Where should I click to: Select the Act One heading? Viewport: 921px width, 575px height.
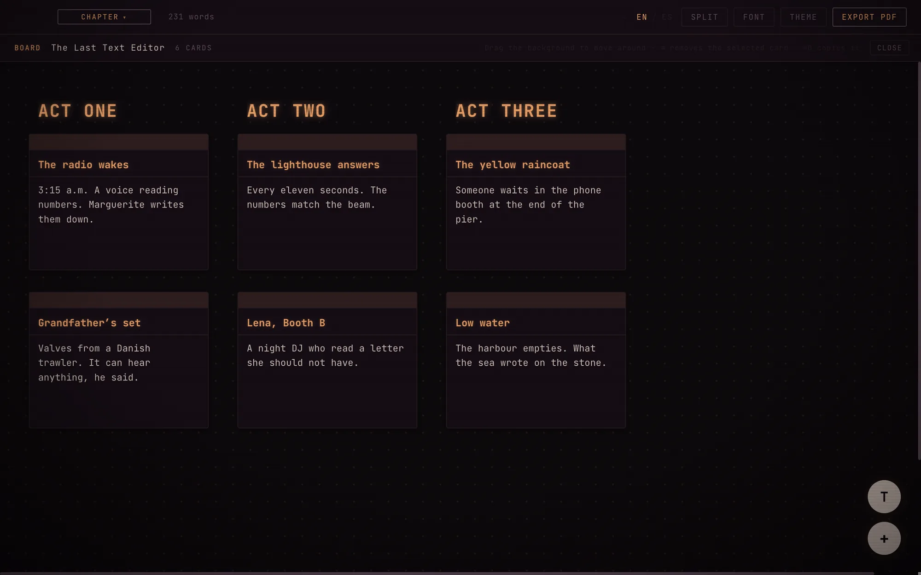click(77, 111)
